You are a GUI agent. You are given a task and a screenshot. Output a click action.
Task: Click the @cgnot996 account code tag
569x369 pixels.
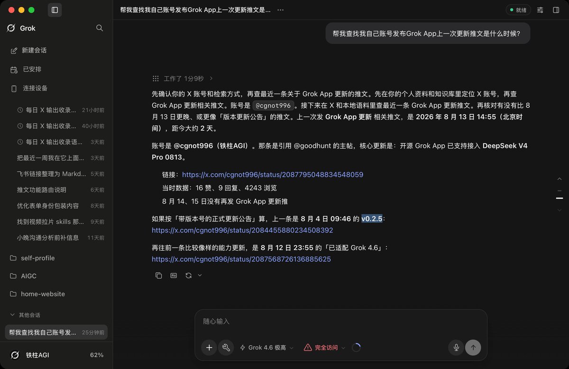(x=273, y=105)
